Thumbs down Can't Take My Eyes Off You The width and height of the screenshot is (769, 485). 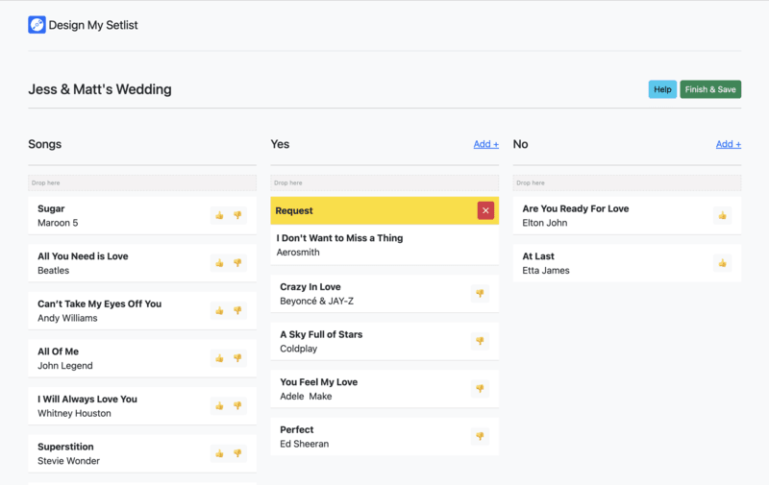[x=237, y=310]
